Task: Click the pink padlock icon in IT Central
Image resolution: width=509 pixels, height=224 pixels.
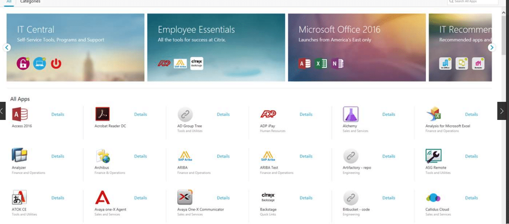Action: [23, 63]
